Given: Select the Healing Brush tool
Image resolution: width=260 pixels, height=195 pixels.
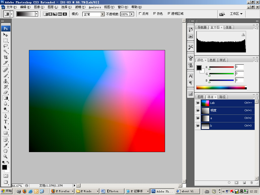Looking at the screenshot, I should point(6,70).
